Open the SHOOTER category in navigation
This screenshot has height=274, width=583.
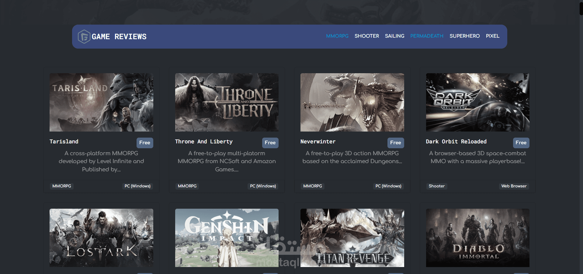[x=367, y=36]
